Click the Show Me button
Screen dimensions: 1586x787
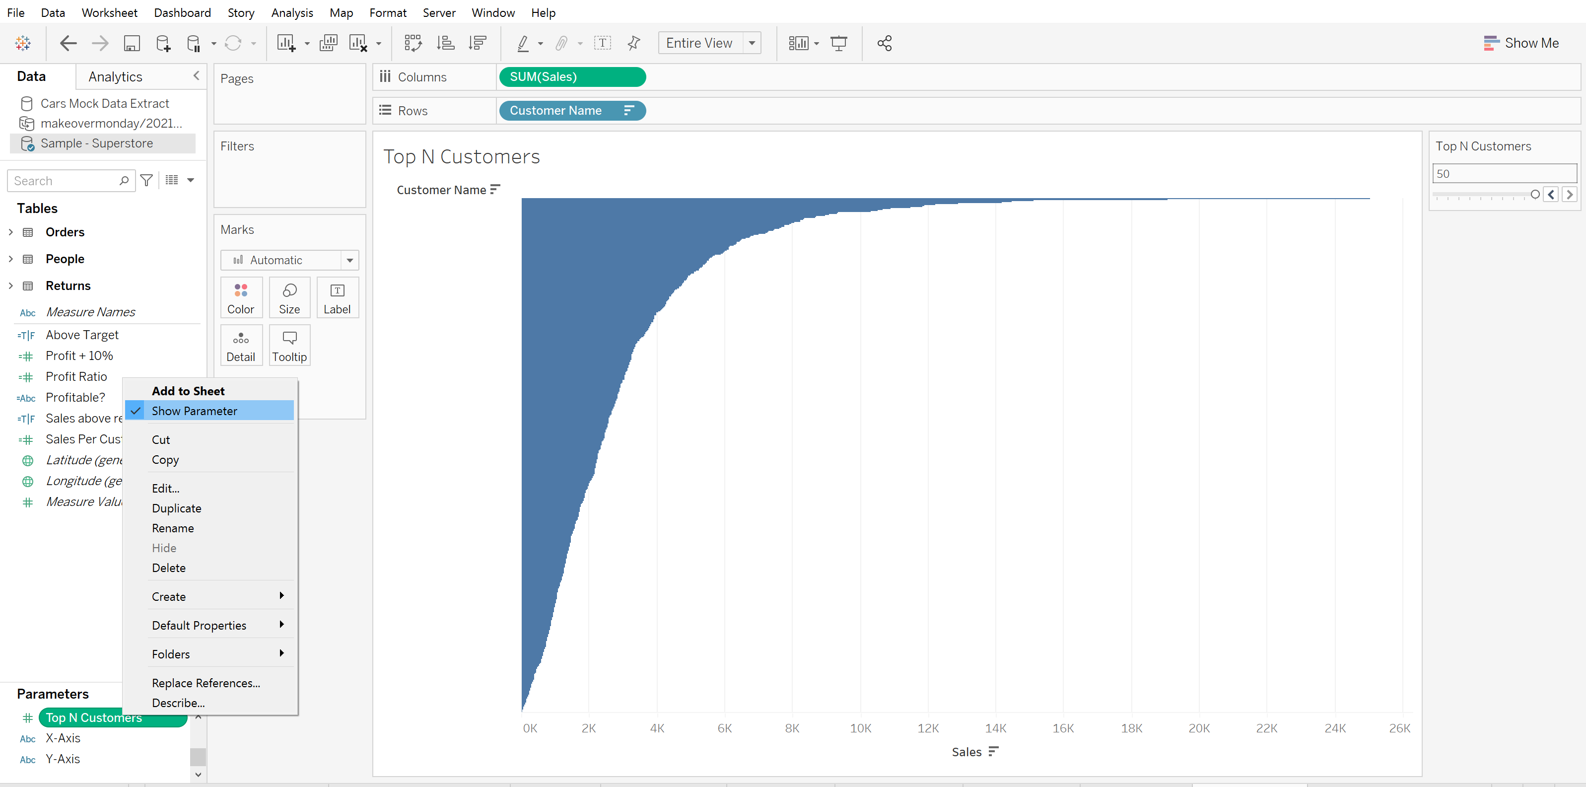pyautogui.click(x=1521, y=43)
